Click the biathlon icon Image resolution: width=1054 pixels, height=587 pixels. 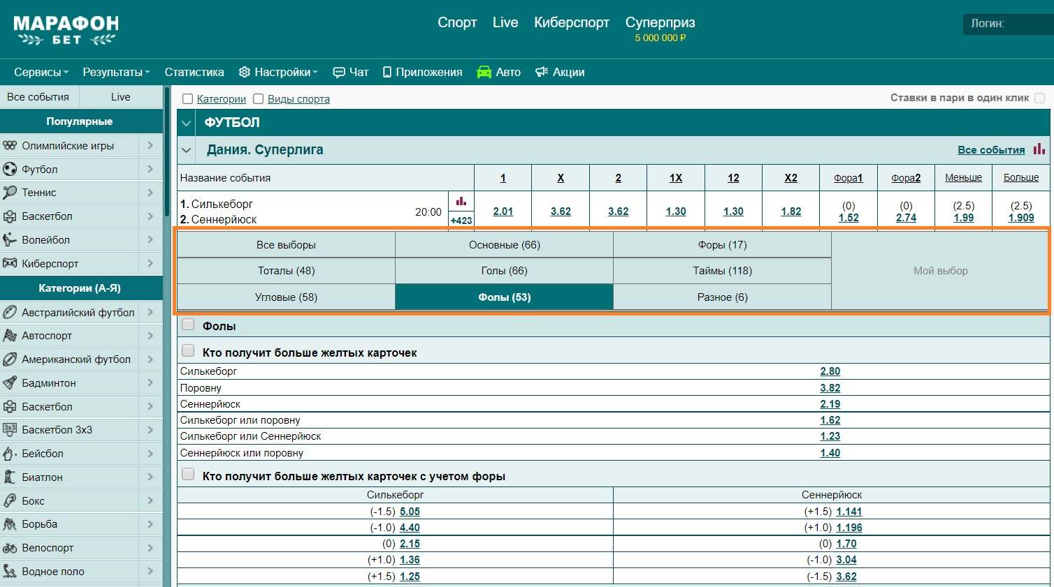click(x=10, y=477)
